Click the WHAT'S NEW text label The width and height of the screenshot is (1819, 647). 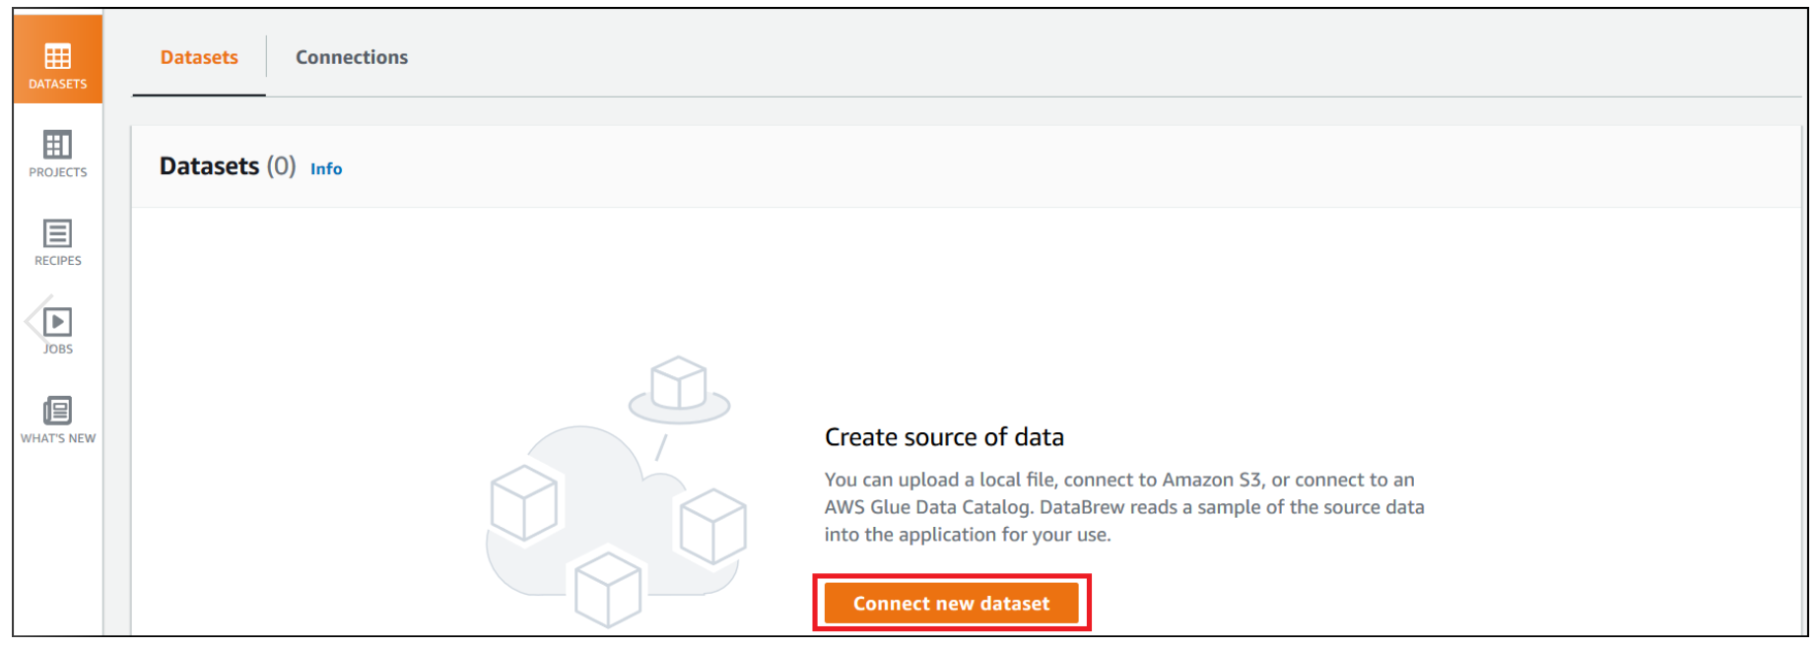click(58, 438)
